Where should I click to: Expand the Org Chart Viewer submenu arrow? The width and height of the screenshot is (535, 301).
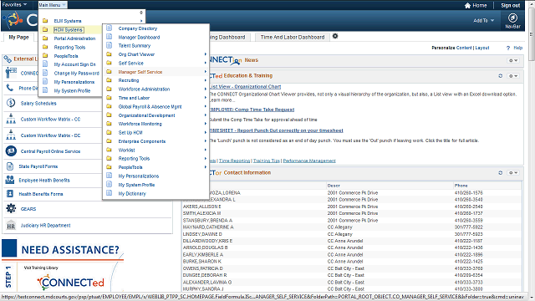click(206, 54)
